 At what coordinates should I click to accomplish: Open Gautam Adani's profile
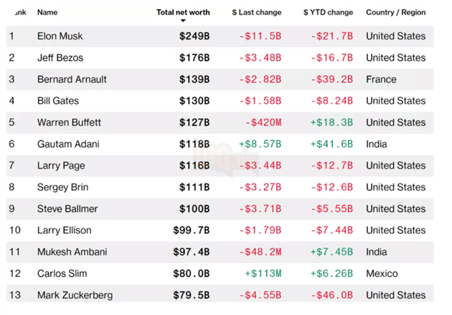pos(68,144)
